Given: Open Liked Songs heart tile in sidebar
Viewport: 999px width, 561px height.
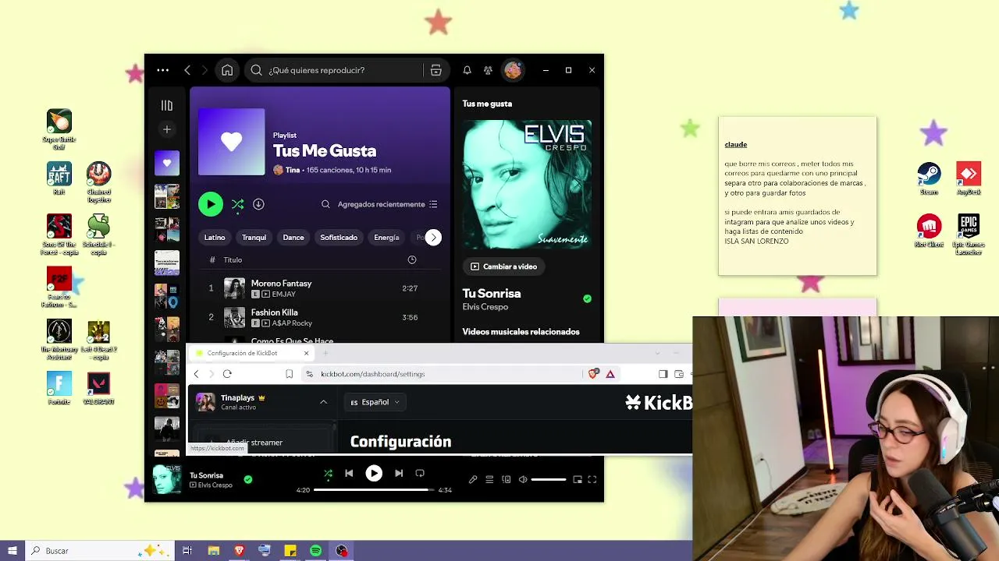Looking at the screenshot, I should [x=167, y=164].
